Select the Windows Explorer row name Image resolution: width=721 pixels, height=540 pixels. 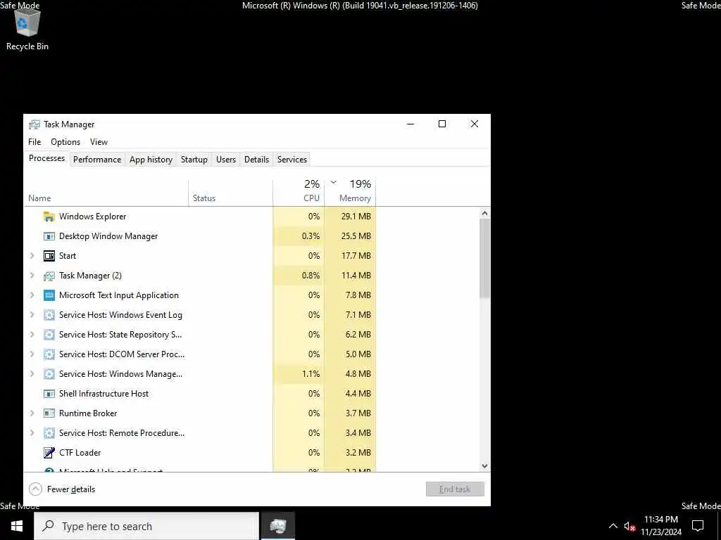[x=92, y=217]
